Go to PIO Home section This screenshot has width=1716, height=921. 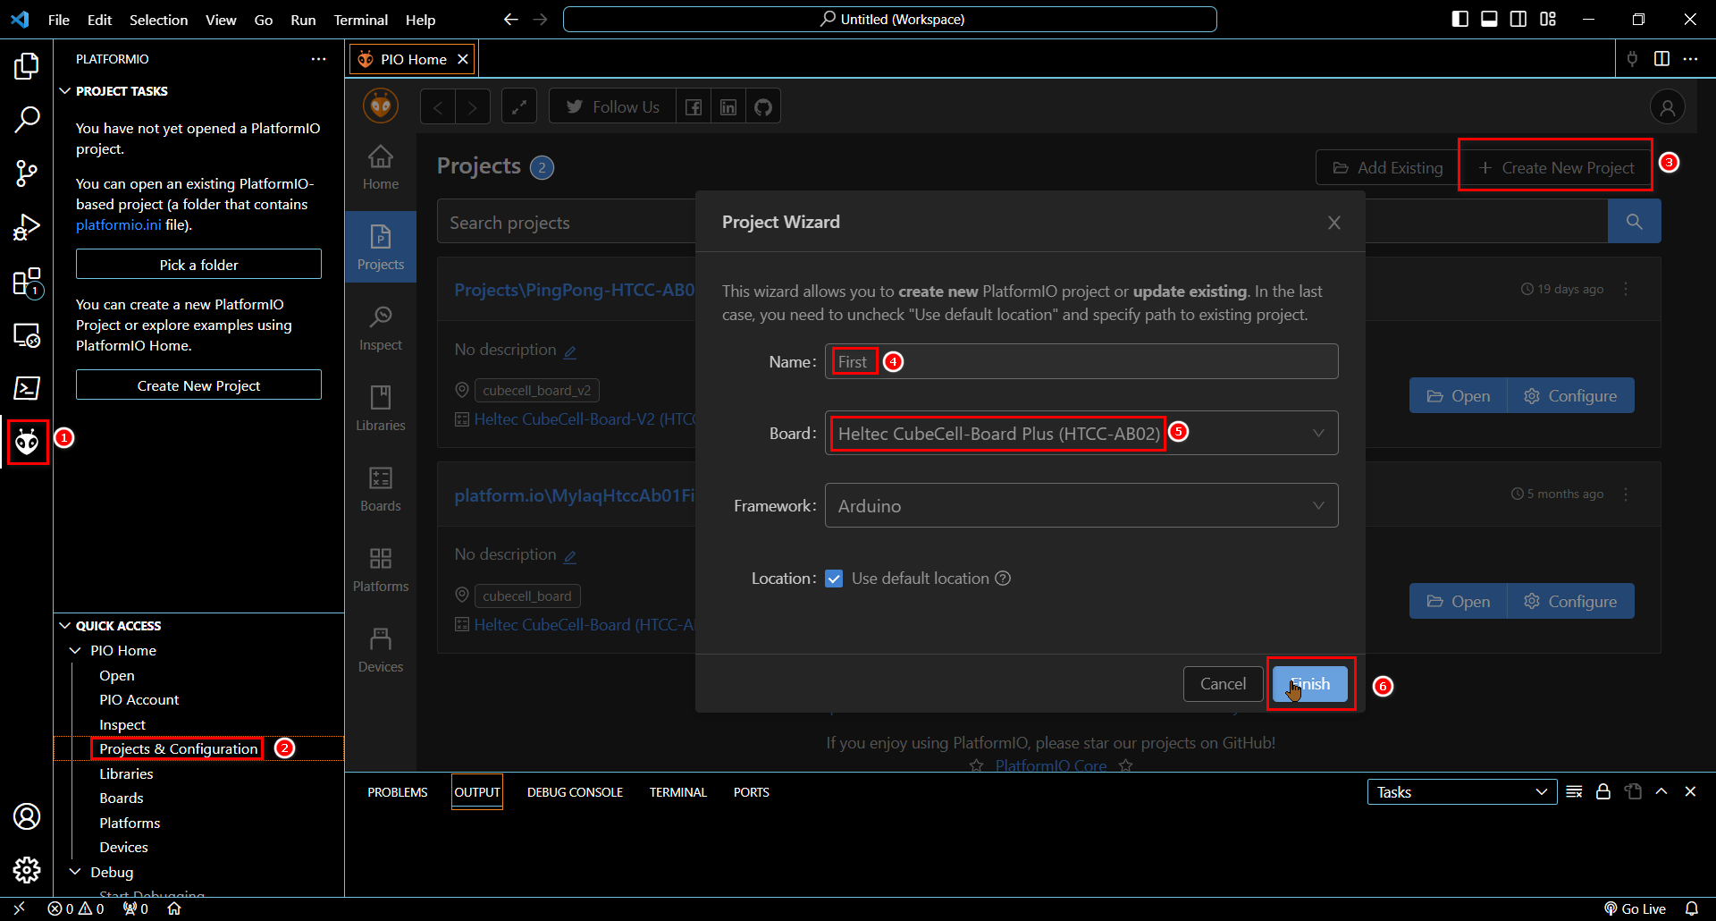pyautogui.click(x=381, y=167)
